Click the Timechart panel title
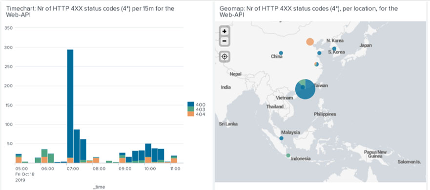 tap(90, 12)
